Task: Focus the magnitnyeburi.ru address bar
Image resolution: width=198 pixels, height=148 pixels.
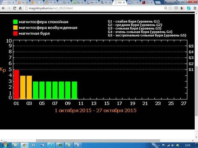Action: coord(93,8)
